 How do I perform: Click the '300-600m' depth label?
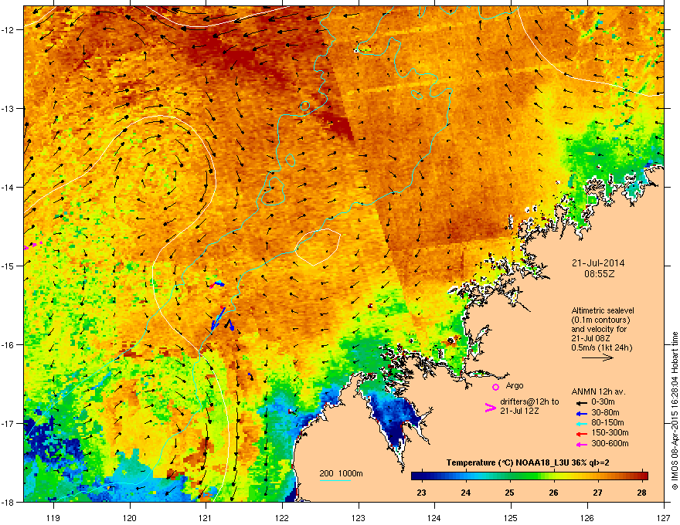click(610, 443)
